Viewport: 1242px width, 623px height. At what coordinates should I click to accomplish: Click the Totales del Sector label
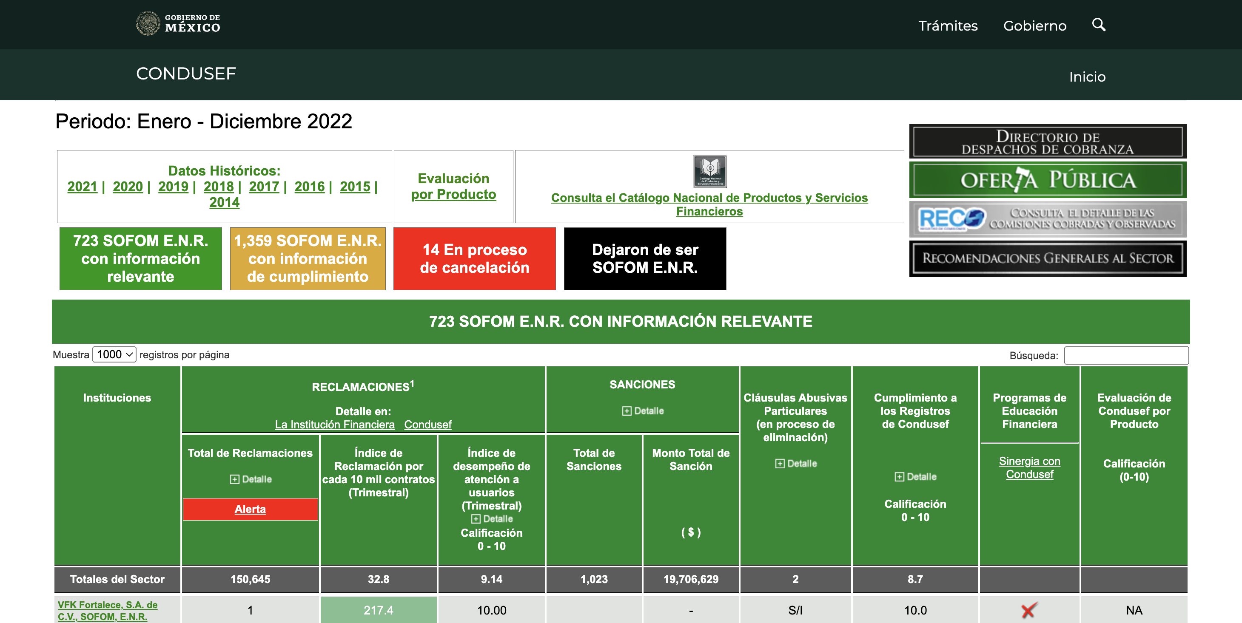[117, 579]
